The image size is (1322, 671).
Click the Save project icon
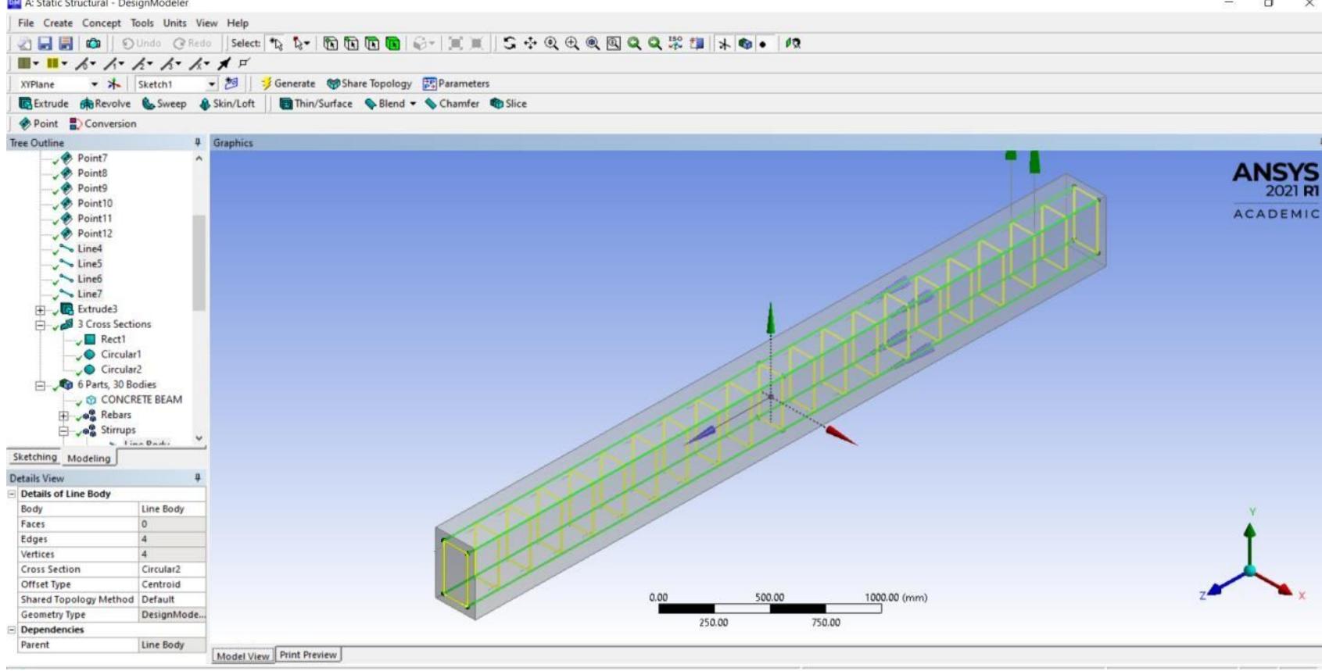click(45, 43)
